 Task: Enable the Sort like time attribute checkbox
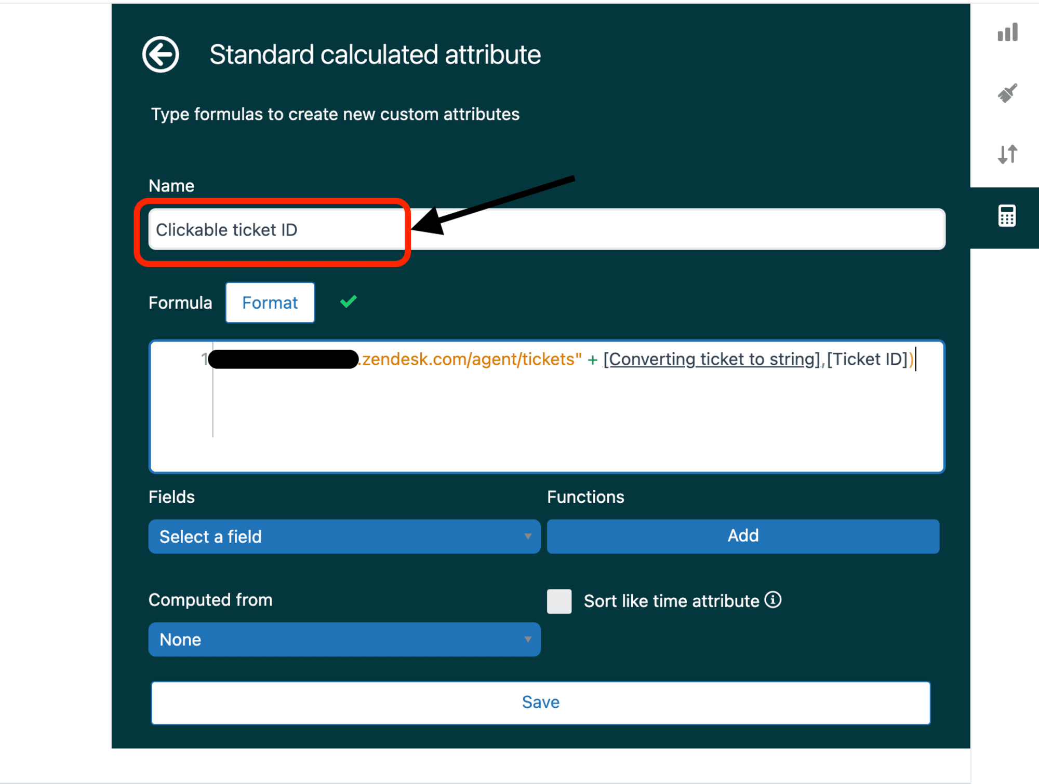(x=559, y=601)
